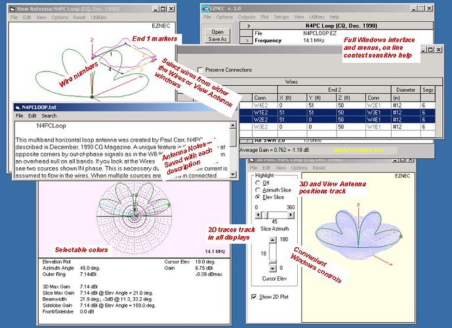The height and width of the screenshot is (328, 452).
Task: Click scroll up arrow in N4PCLOOP.txt window
Action: click(233, 125)
